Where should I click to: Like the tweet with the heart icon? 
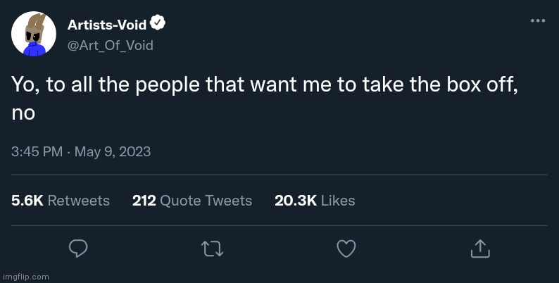(x=346, y=249)
